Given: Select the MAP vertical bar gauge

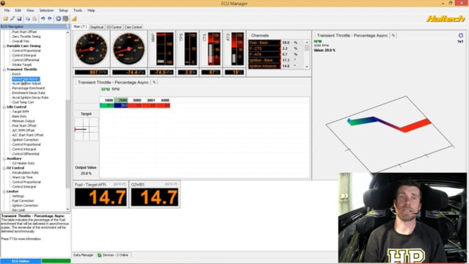Looking at the screenshot, I should click(162, 49).
